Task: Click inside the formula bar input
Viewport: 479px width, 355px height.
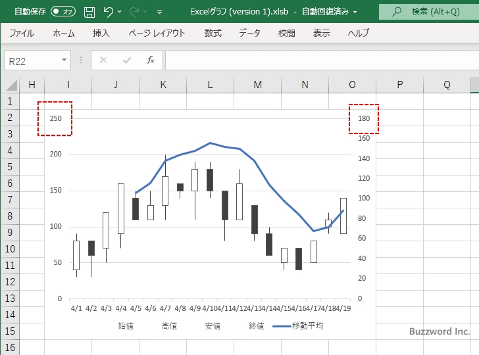Action: click(322, 60)
